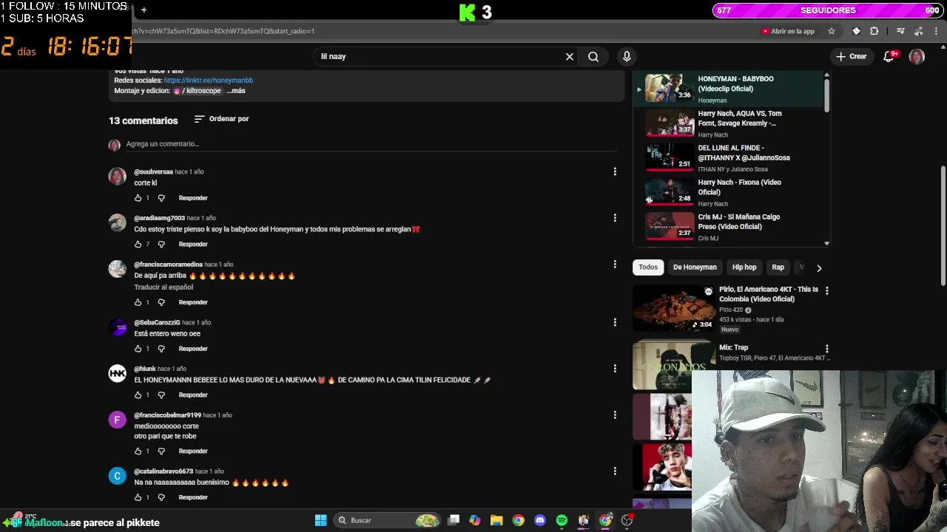Open the kiltroscope Instagram link
This screenshot has height=532, width=947.
click(198, 91)
